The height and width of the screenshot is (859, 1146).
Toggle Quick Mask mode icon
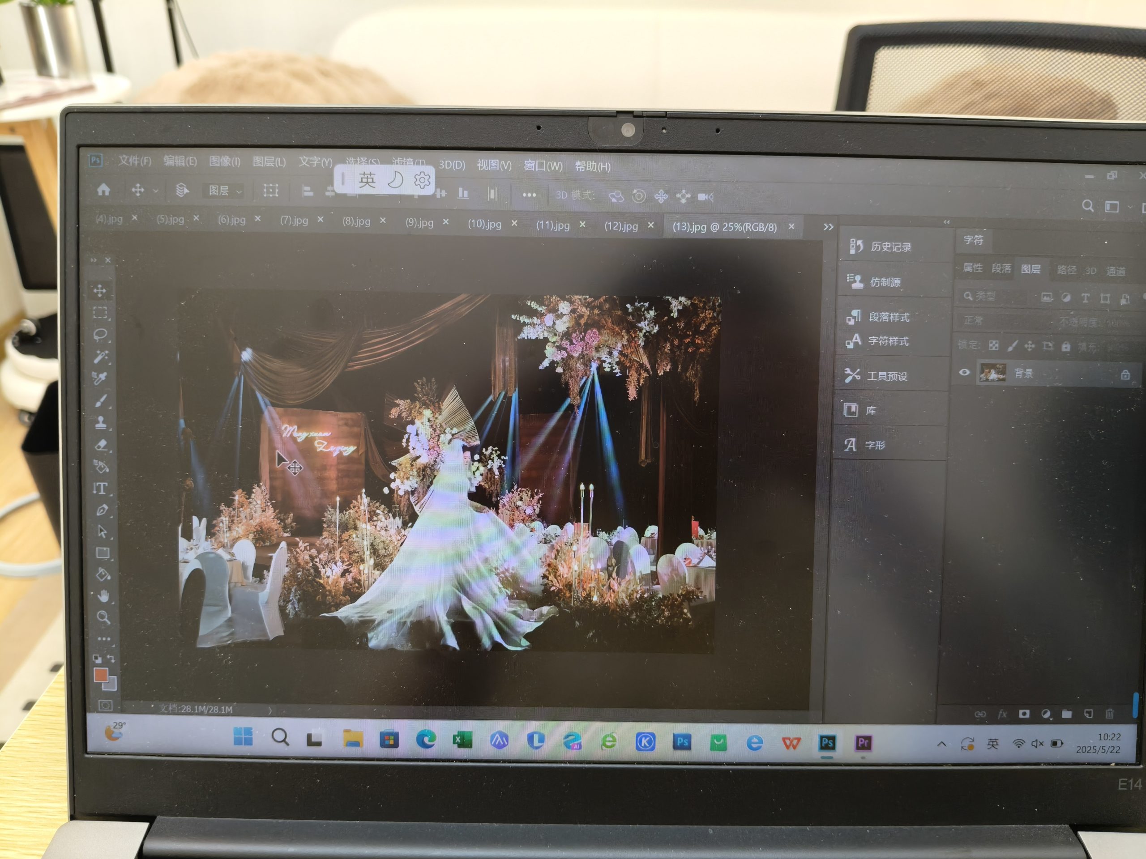click(105, 705)
